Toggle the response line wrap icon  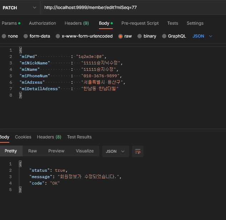tap(138, 151)
